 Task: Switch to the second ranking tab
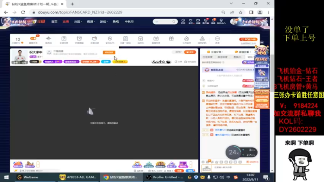click(x=222, y=57)
